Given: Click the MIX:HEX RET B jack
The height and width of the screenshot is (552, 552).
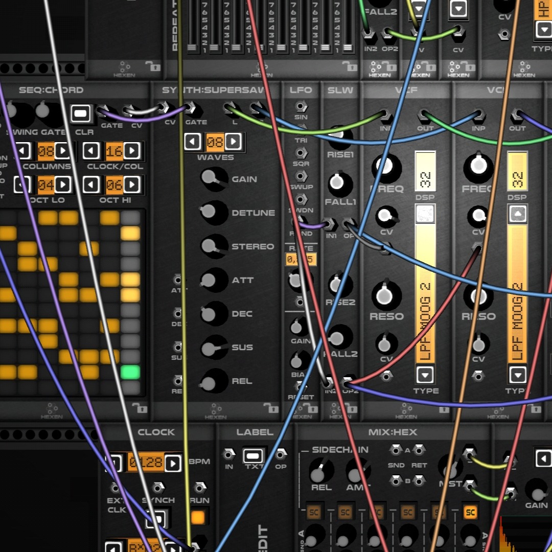Looking at the screenshot, I should [x=419, y=480].
